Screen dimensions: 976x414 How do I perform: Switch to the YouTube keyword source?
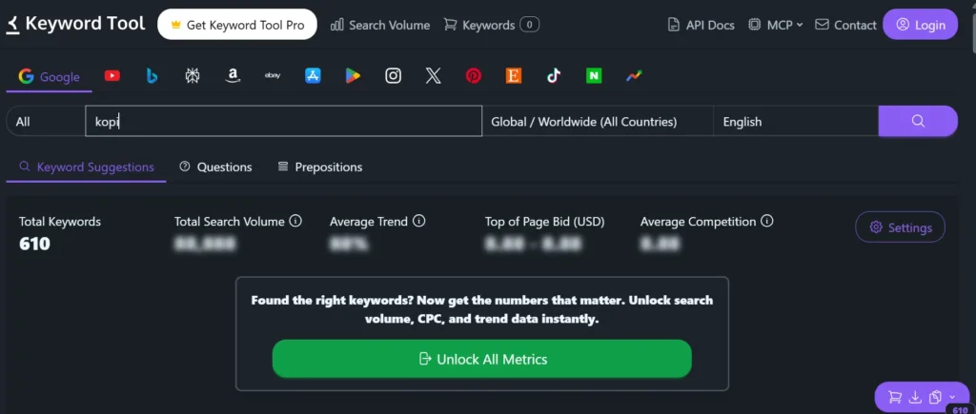pos(112,76)
